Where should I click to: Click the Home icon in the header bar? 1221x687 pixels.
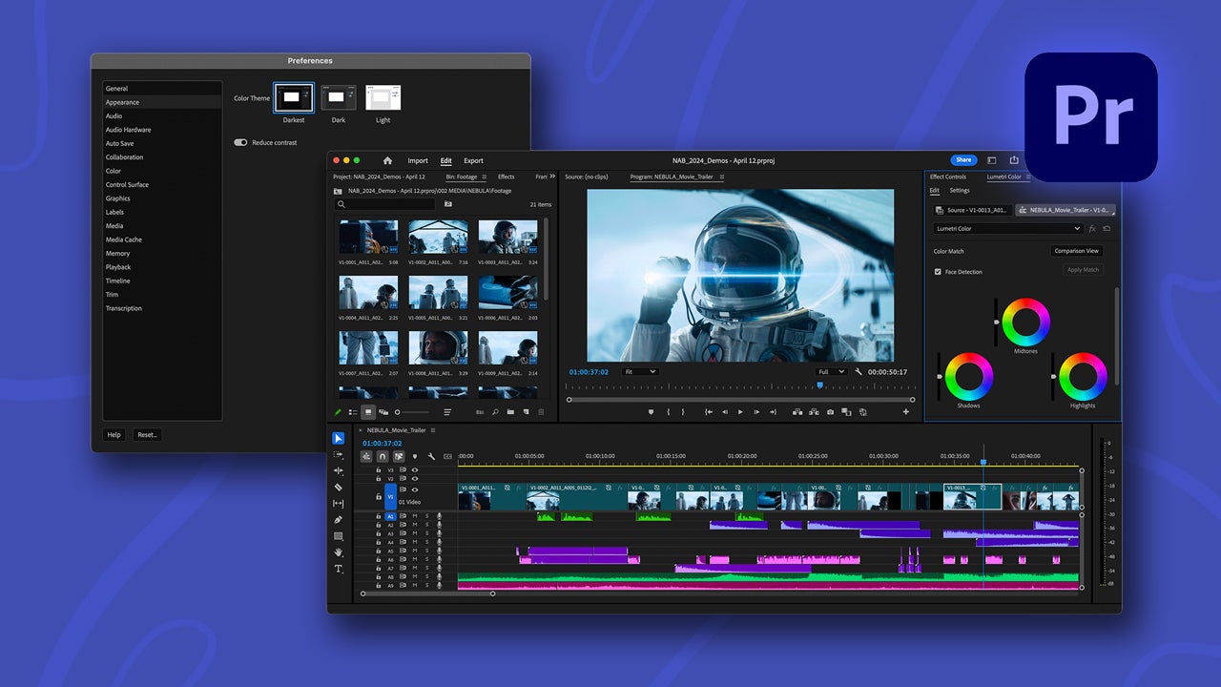click(387, 160)
